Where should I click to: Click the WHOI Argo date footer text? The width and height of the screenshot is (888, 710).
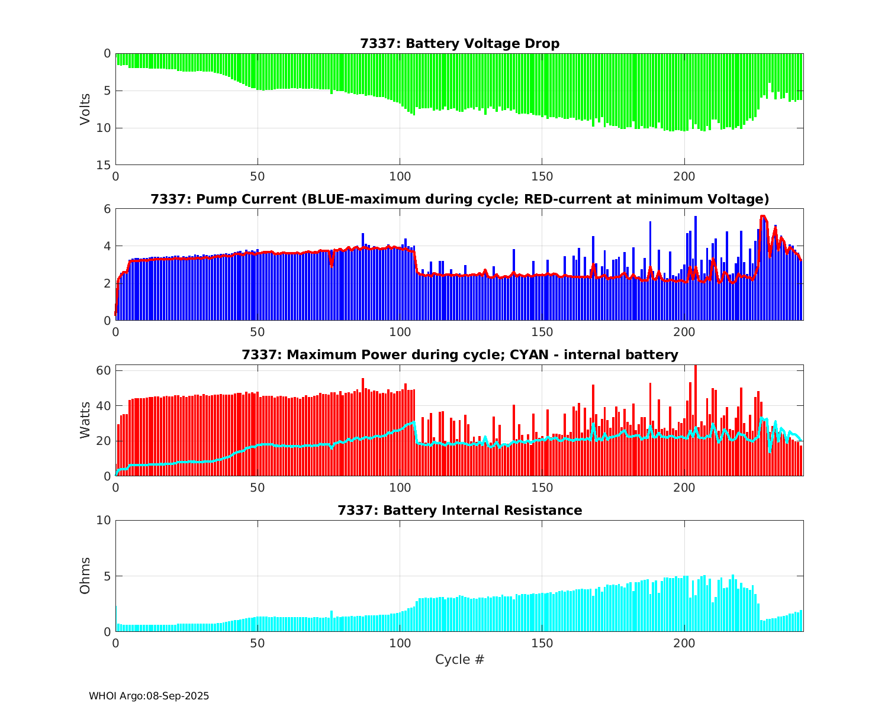(149, 696)
